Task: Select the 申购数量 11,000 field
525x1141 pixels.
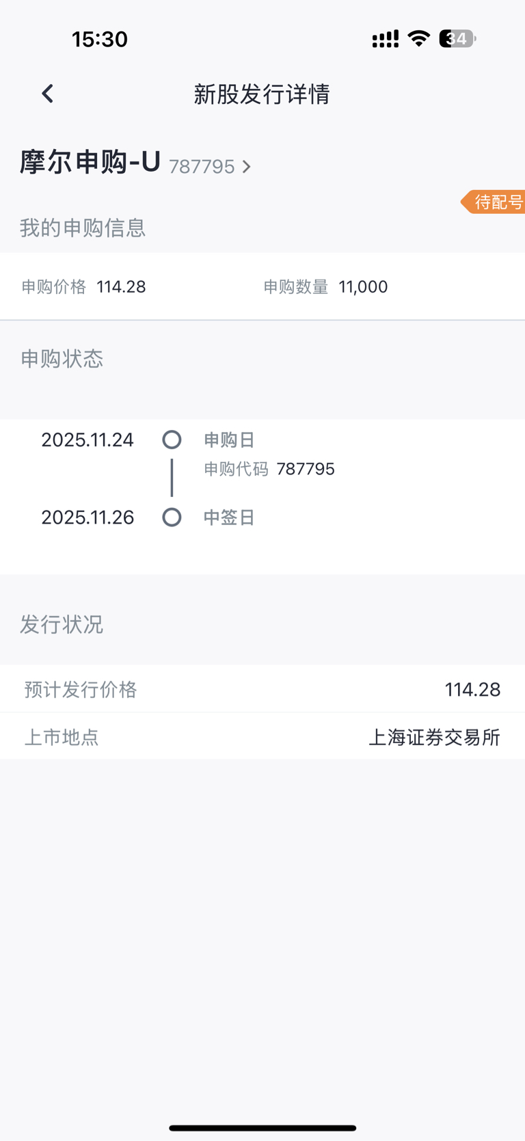Action: pyautogui.click(x=325, y=286)
